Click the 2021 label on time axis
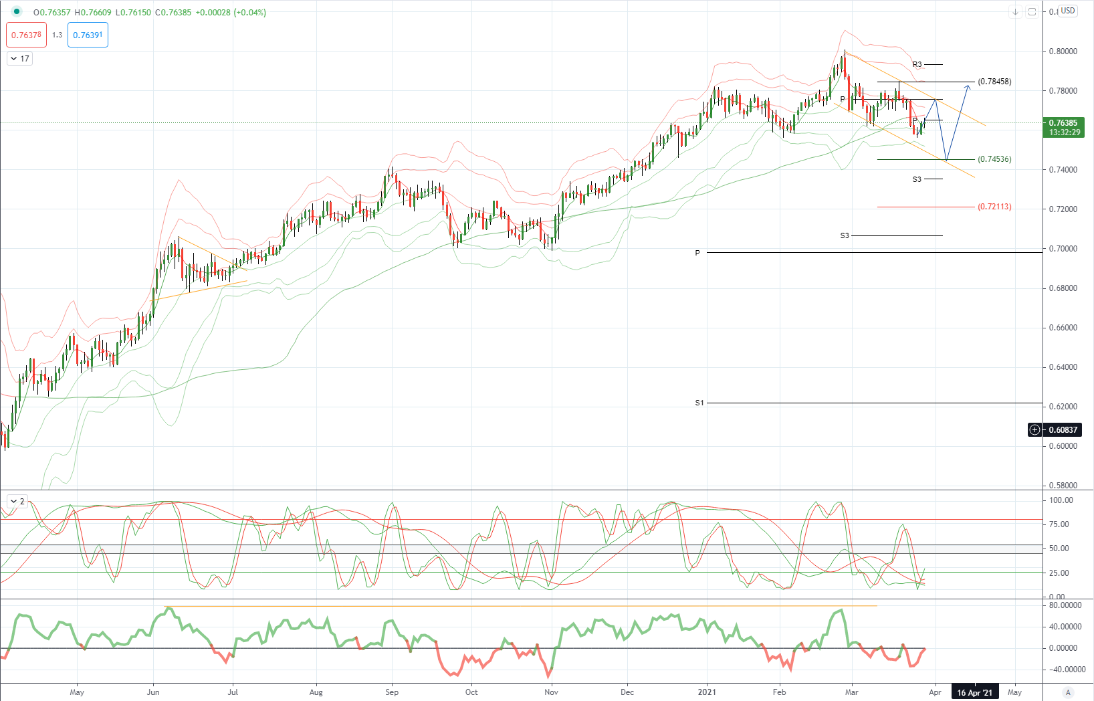This screenshot has width=1094, height=701. pyautogui.click(x=707, y=692)
